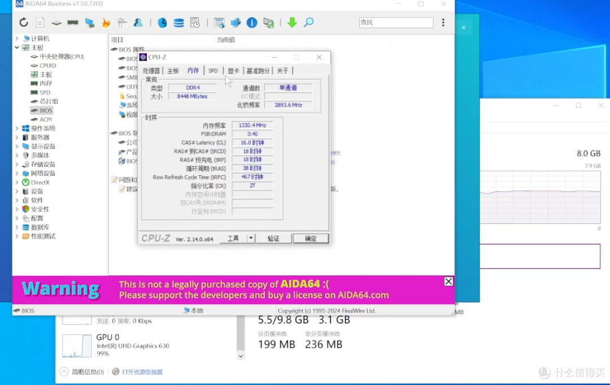Click the memory usage graph in Task Manager

point(540,197)
